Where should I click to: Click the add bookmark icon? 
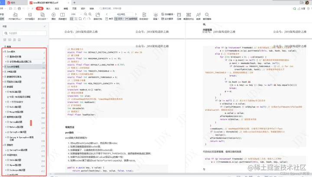click(15, 40)
